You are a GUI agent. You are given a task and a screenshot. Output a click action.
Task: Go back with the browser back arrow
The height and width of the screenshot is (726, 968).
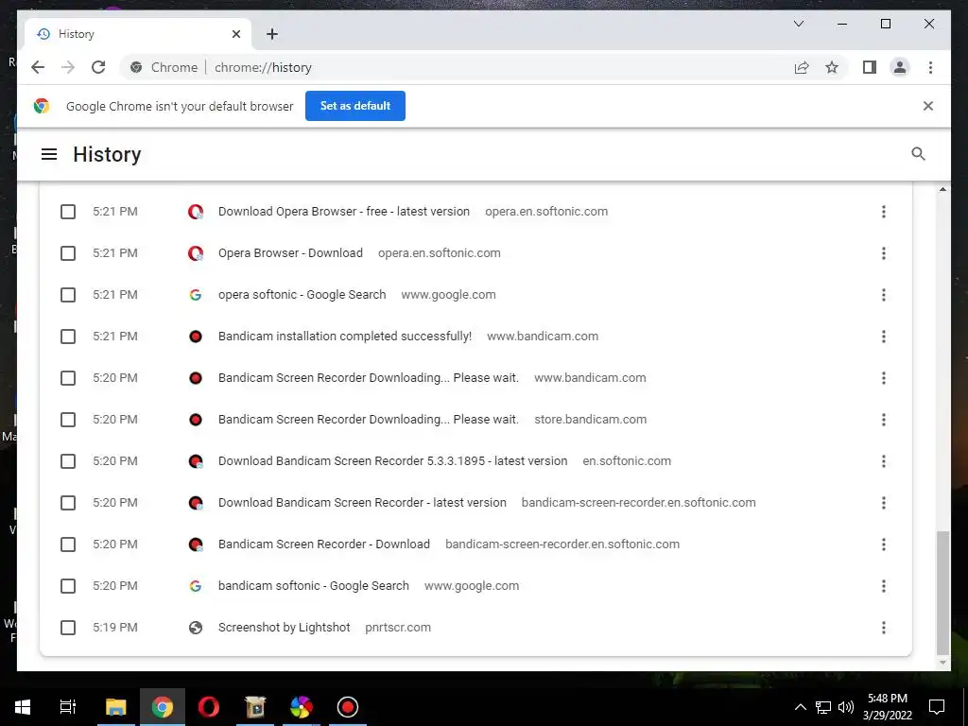coord(38,67)
